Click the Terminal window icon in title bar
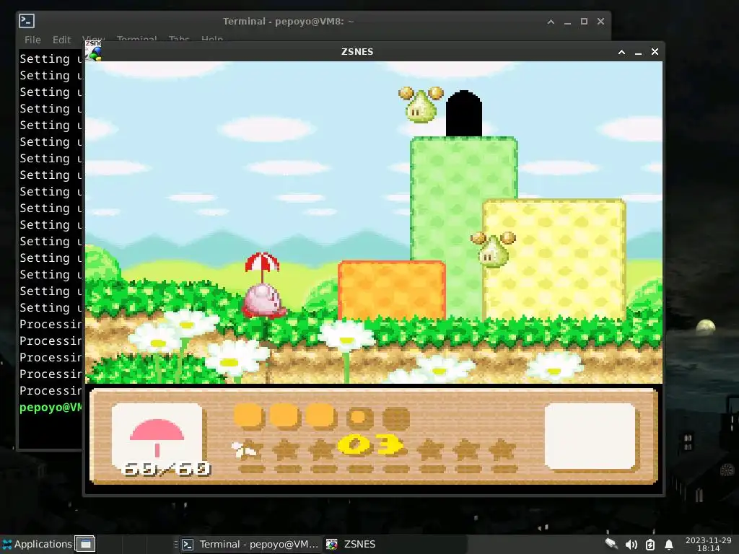Image resolution: width=739 pixels, height=554 pixels. (27, 21)
